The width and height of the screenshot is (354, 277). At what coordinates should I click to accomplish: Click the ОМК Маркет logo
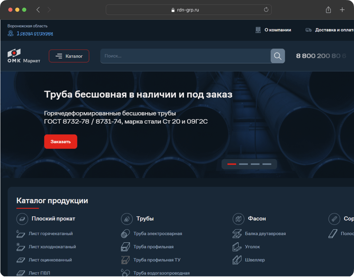24,56
